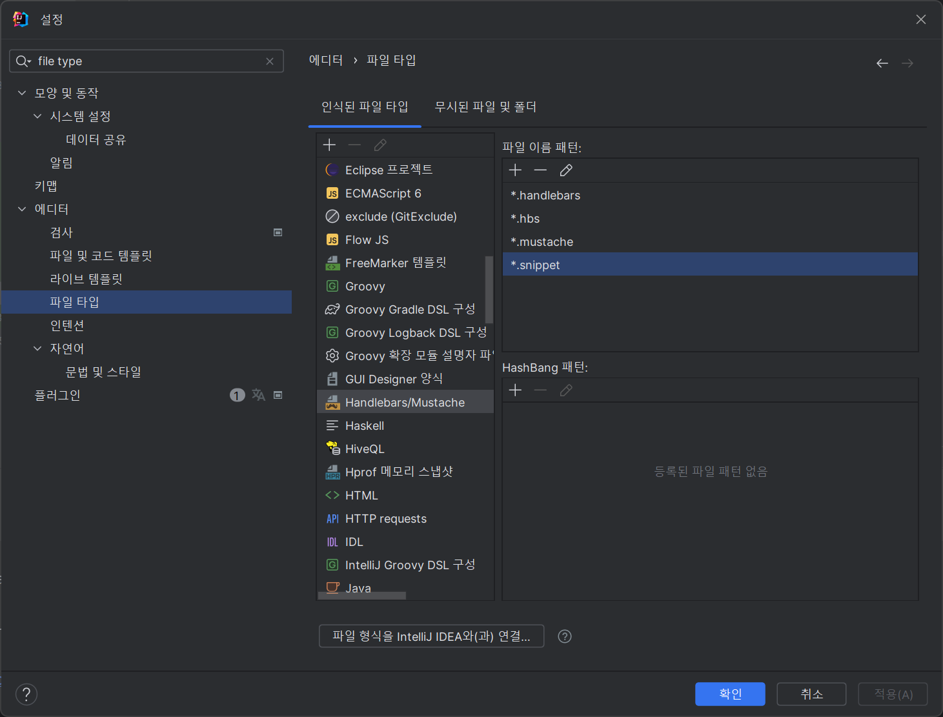The image size is (943, 717).
Task: Click the Groovy Gradle DSL icon
Action: (x=332, y=310)
